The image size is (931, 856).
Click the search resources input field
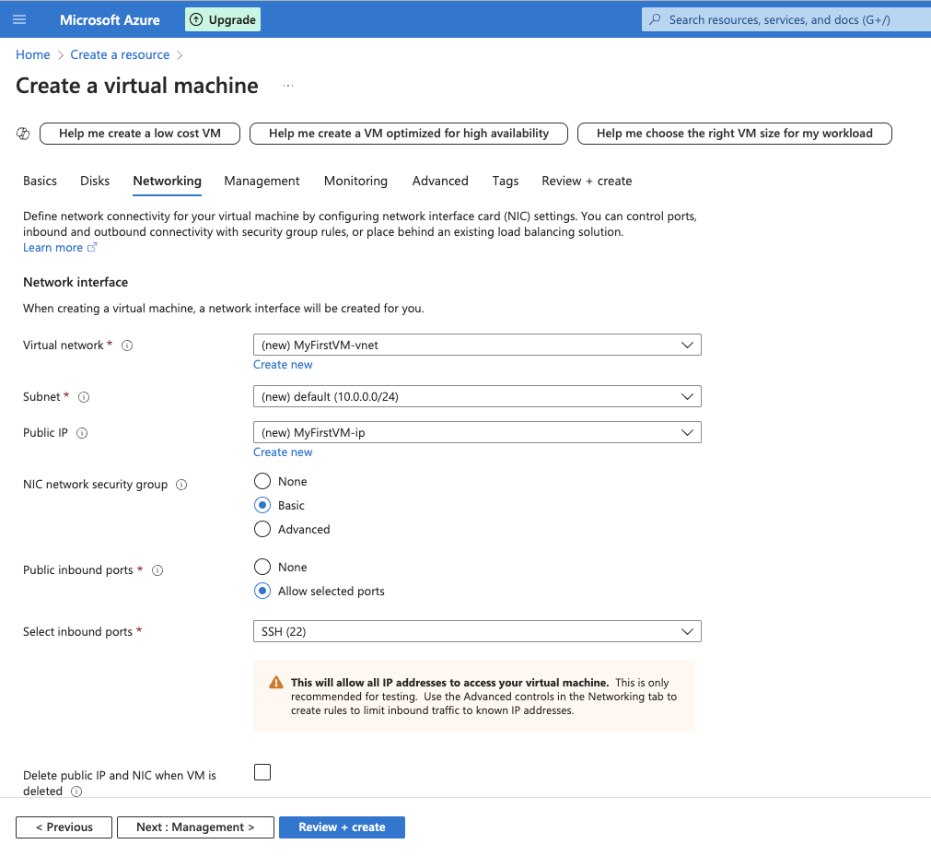(786, 19)
